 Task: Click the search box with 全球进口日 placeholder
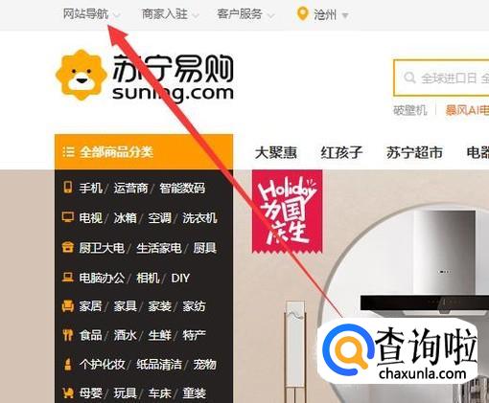coord(441,78)
